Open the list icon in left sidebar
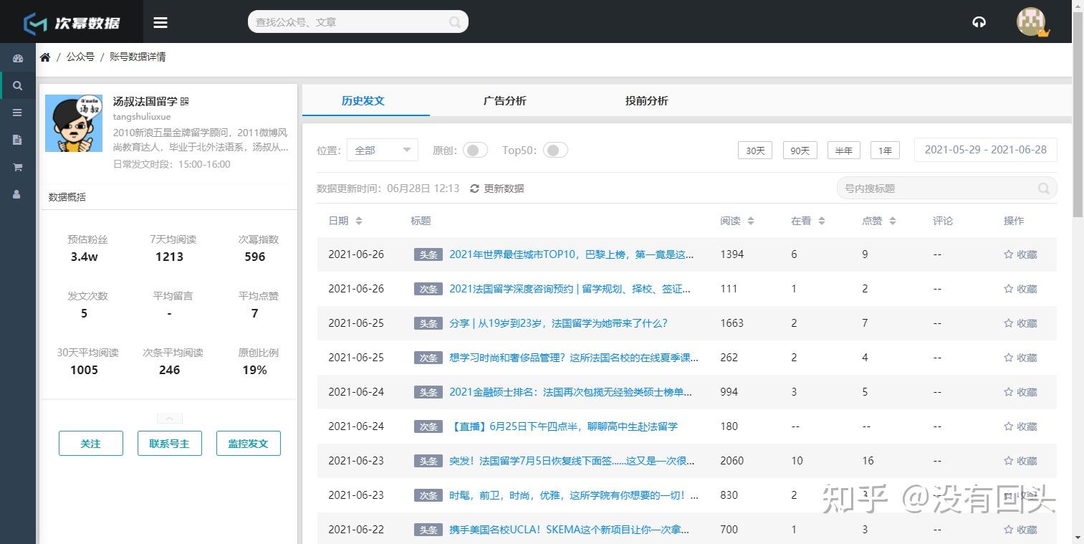This screenshot has width=1084, height=544. point(18,113)
